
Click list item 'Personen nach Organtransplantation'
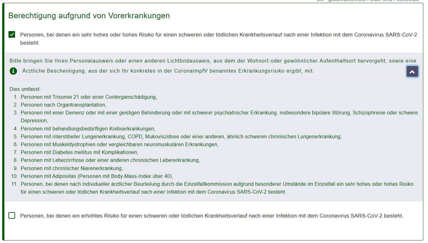click(x=63, y=105)
